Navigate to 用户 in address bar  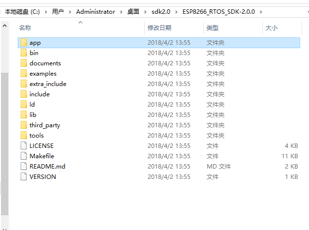point(58,12)
